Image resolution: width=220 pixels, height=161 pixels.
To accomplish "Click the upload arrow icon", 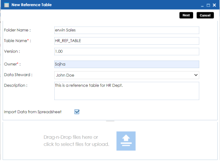I will (x=126, y=141).
